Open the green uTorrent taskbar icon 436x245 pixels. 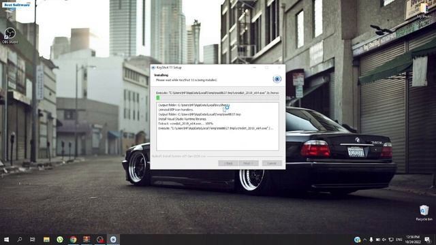[60, 240]
